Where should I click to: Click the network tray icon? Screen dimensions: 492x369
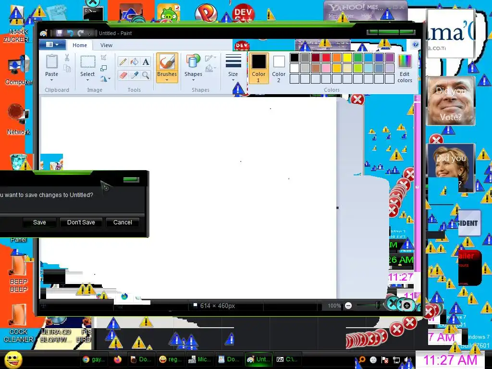point(396,360)
